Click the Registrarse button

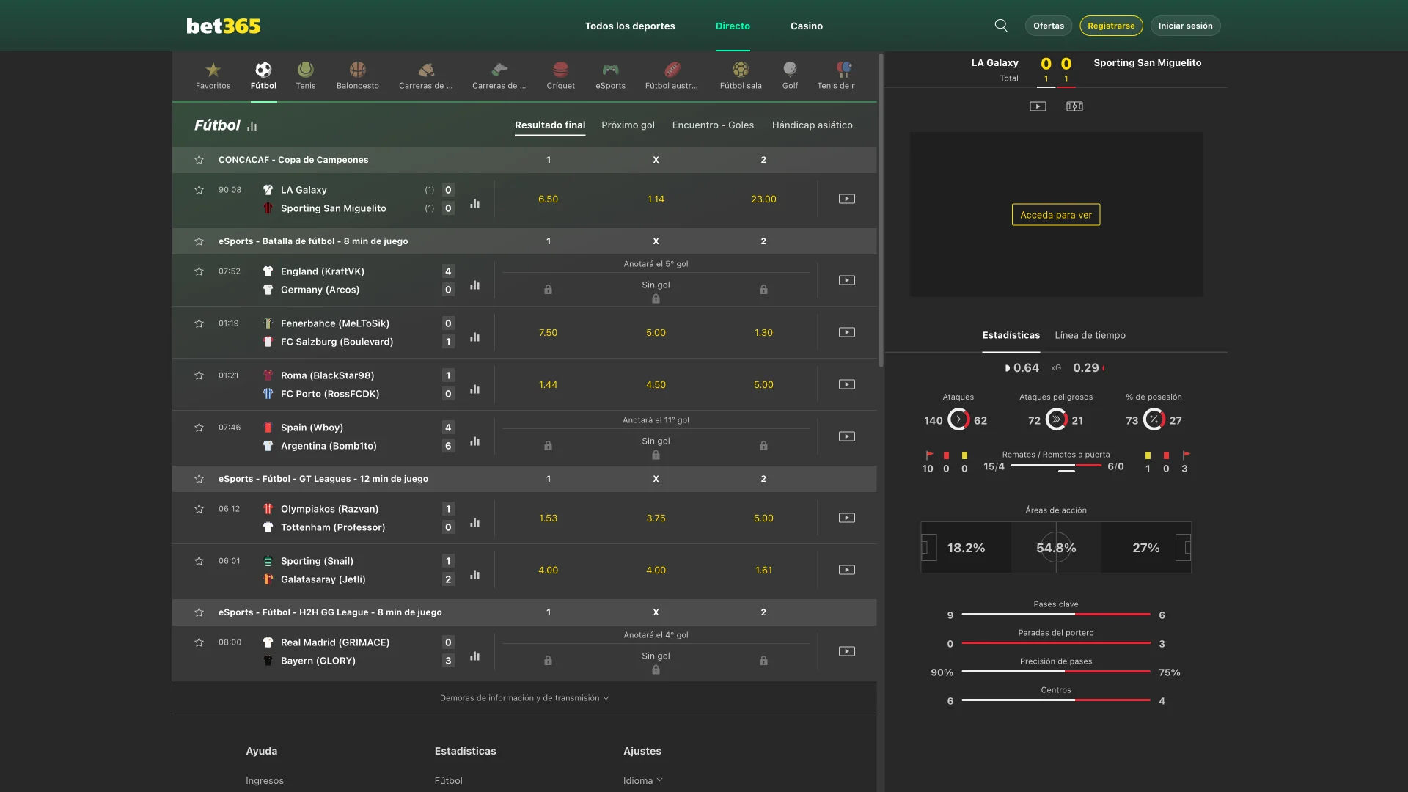click(x=1111, y=25)
